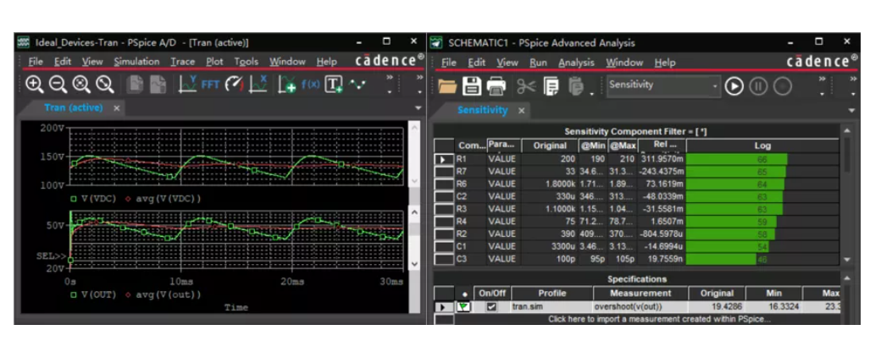Click the green flag icon in Specifications row
This screenshot has height=341, width=870.
tap(463, 306)
